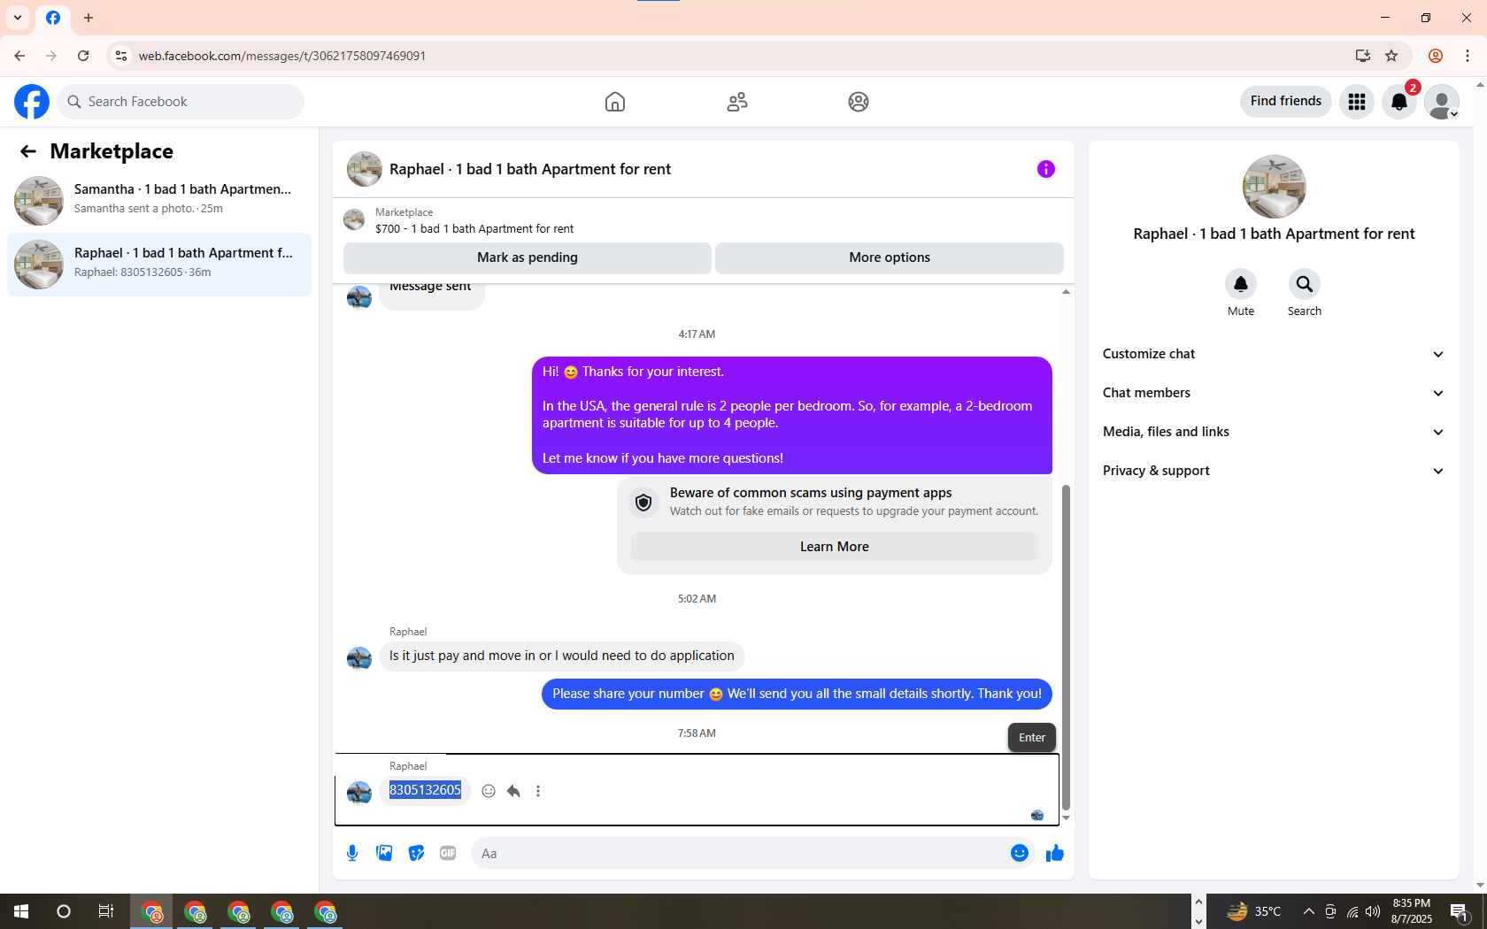The width and height of the screenshot is (1487, 929).
Task: Open the Groups icon in top navigation
Action: [859, 102]
